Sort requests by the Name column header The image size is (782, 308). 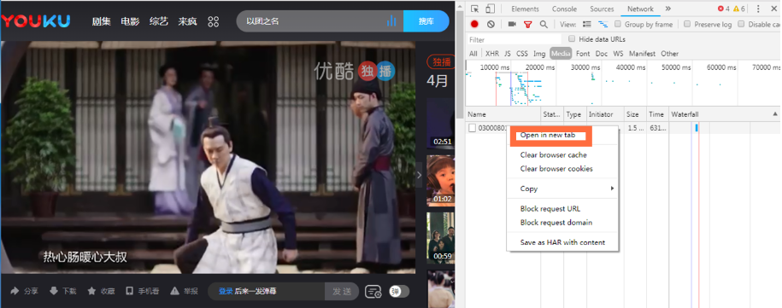pyautogui.click(x=503, y=114)
